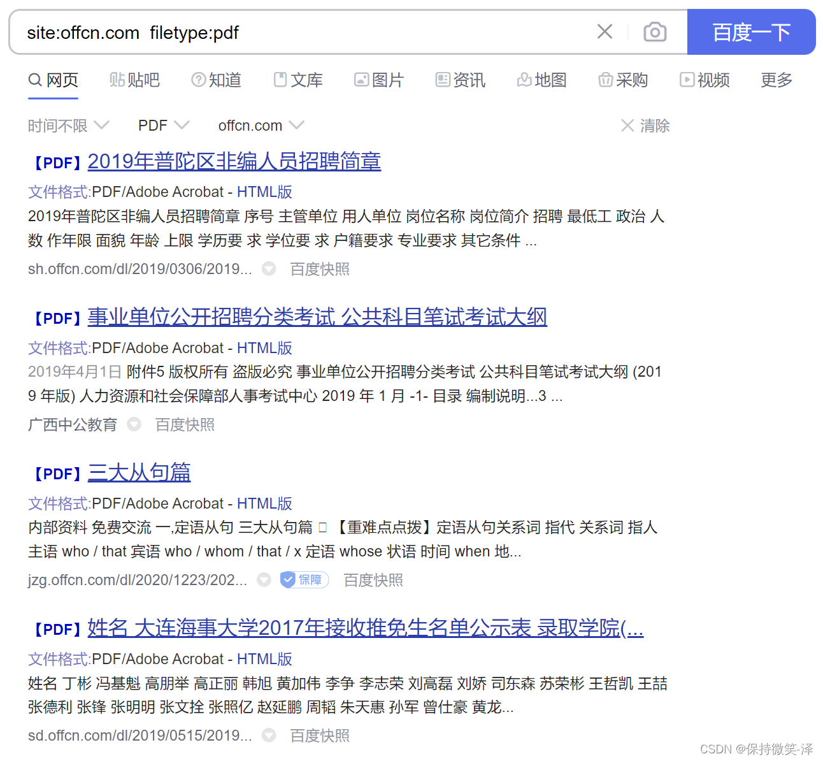Open the 更多 menu
Screen dimensions: 823x761
click(x=776, y=80)
